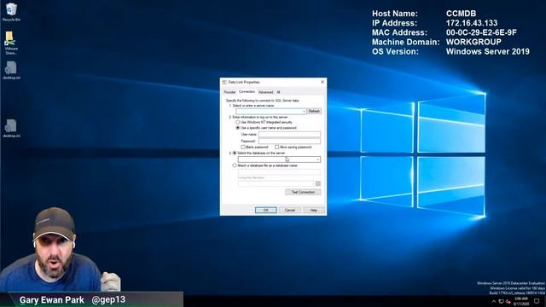The width and height of the screenshot is (546, 307).
Task: Close the Data Link Properties dialog
Action: pyautogui.click(x=322, y=82)
